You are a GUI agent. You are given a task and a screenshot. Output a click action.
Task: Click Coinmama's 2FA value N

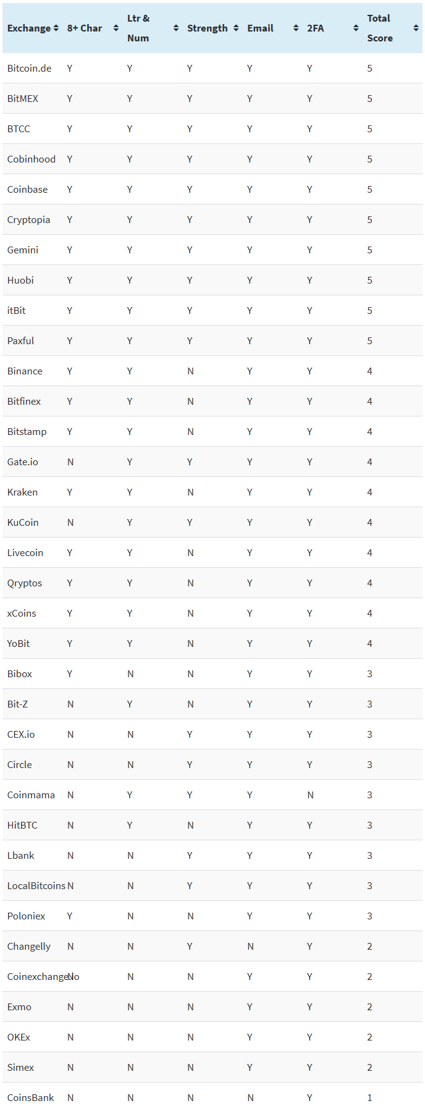tap(310, 795)
